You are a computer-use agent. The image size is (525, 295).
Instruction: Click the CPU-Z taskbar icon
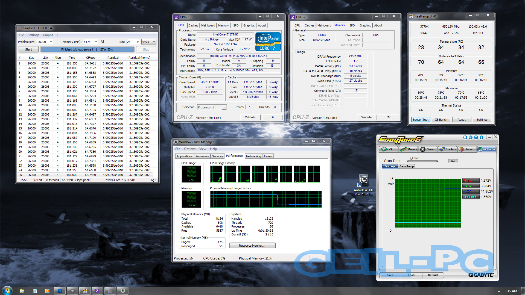tap(97, 291)
